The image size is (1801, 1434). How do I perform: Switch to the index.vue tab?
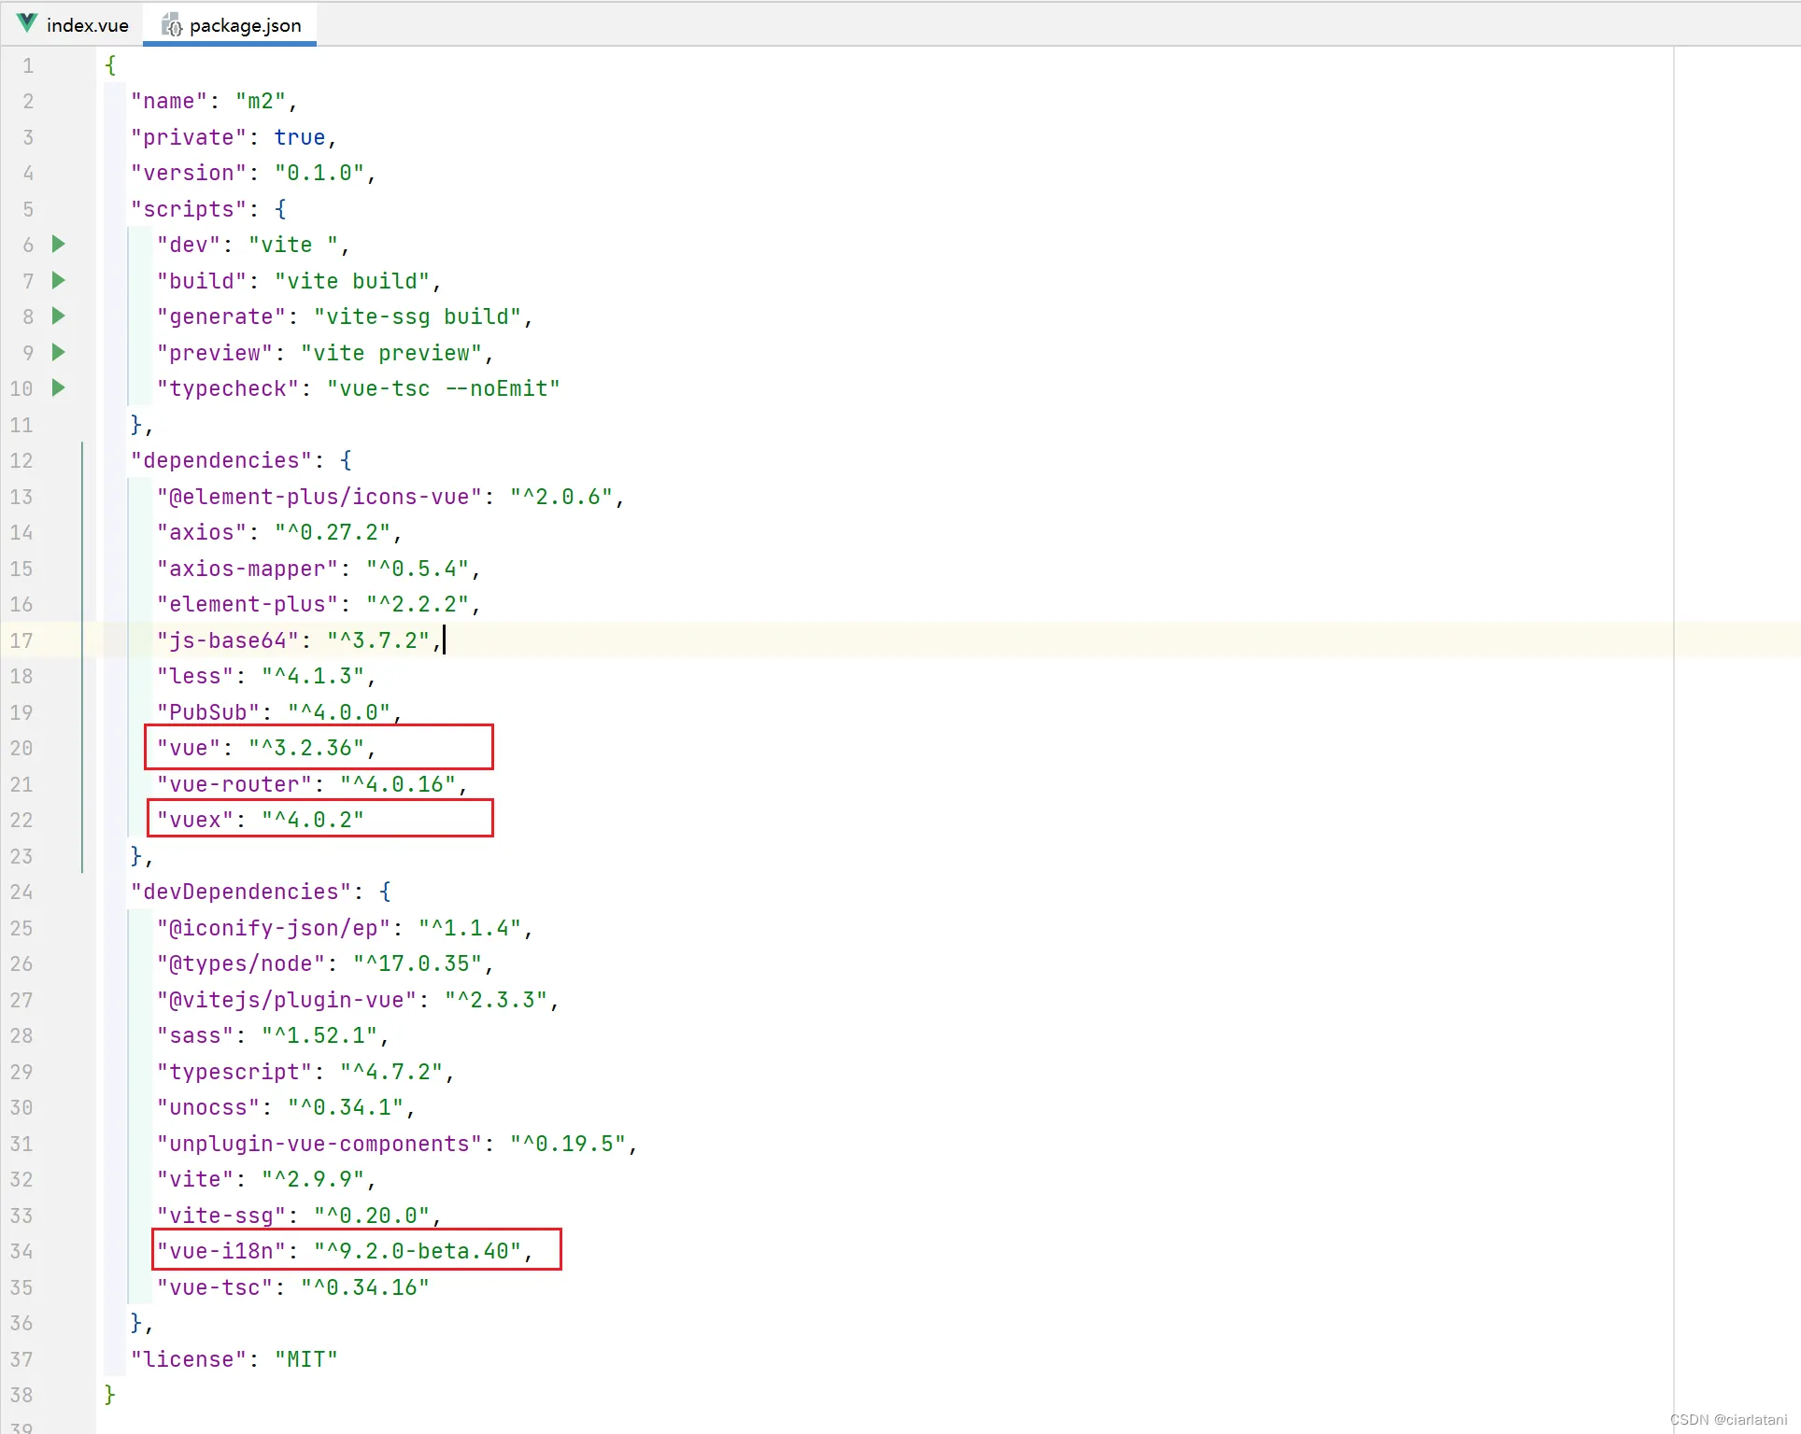87,25
